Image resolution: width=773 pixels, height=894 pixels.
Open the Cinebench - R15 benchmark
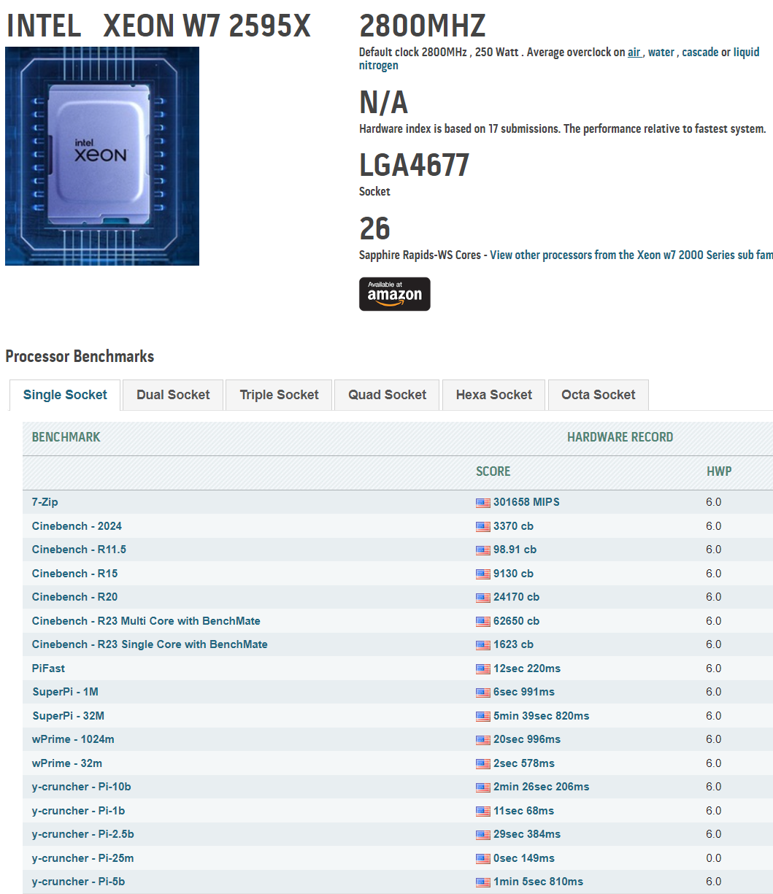(x=74, y=574)
